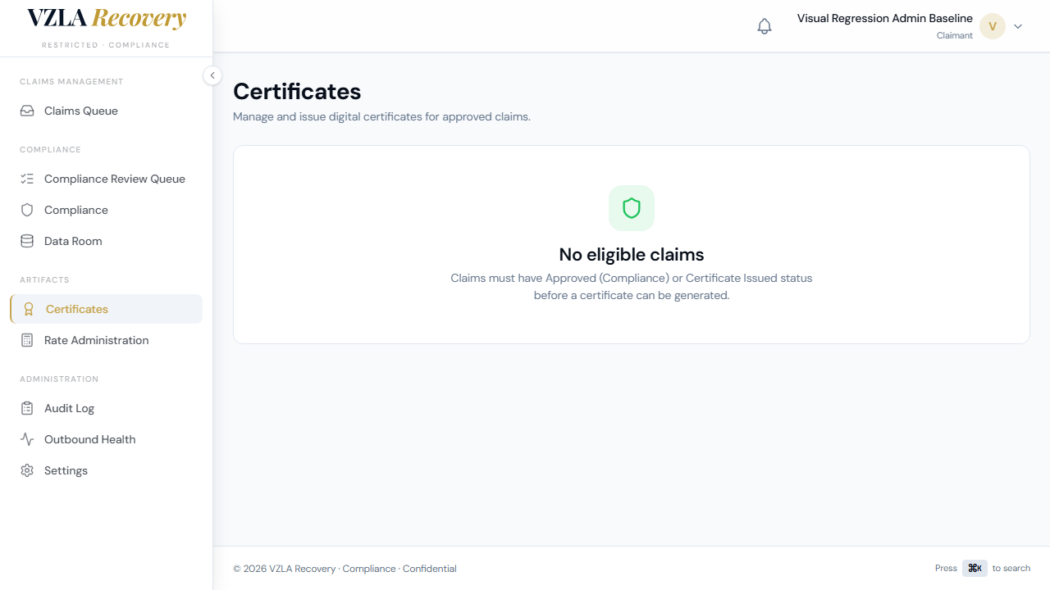The height and width of the screenshot is (590, 1050).
Task: Click the 'Restricted · Compliance' tagline
Action: [x=106, y=45]
